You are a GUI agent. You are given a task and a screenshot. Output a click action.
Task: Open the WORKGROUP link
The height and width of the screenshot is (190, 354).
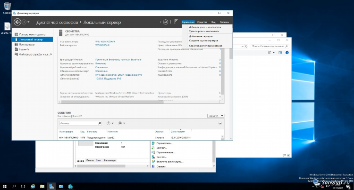(102, 45)
